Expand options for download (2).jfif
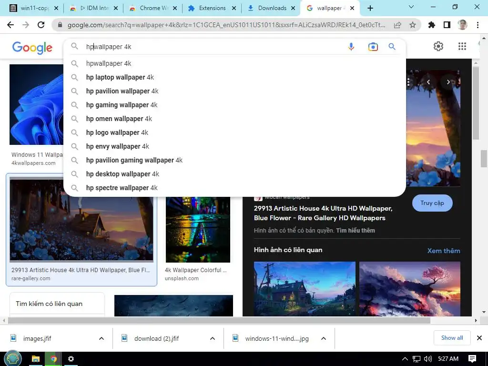This screenshot has width=488, height=366. click(x=213, y=338)
